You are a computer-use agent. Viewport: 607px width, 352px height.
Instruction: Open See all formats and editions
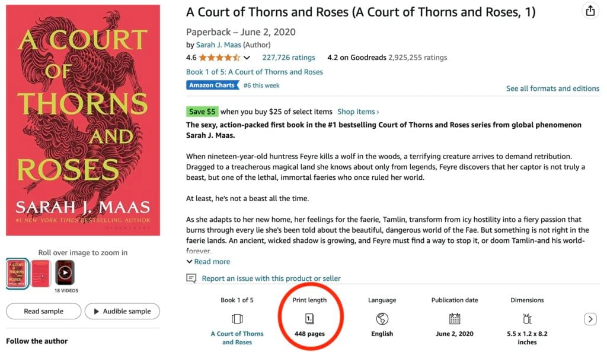pos(552,88)
